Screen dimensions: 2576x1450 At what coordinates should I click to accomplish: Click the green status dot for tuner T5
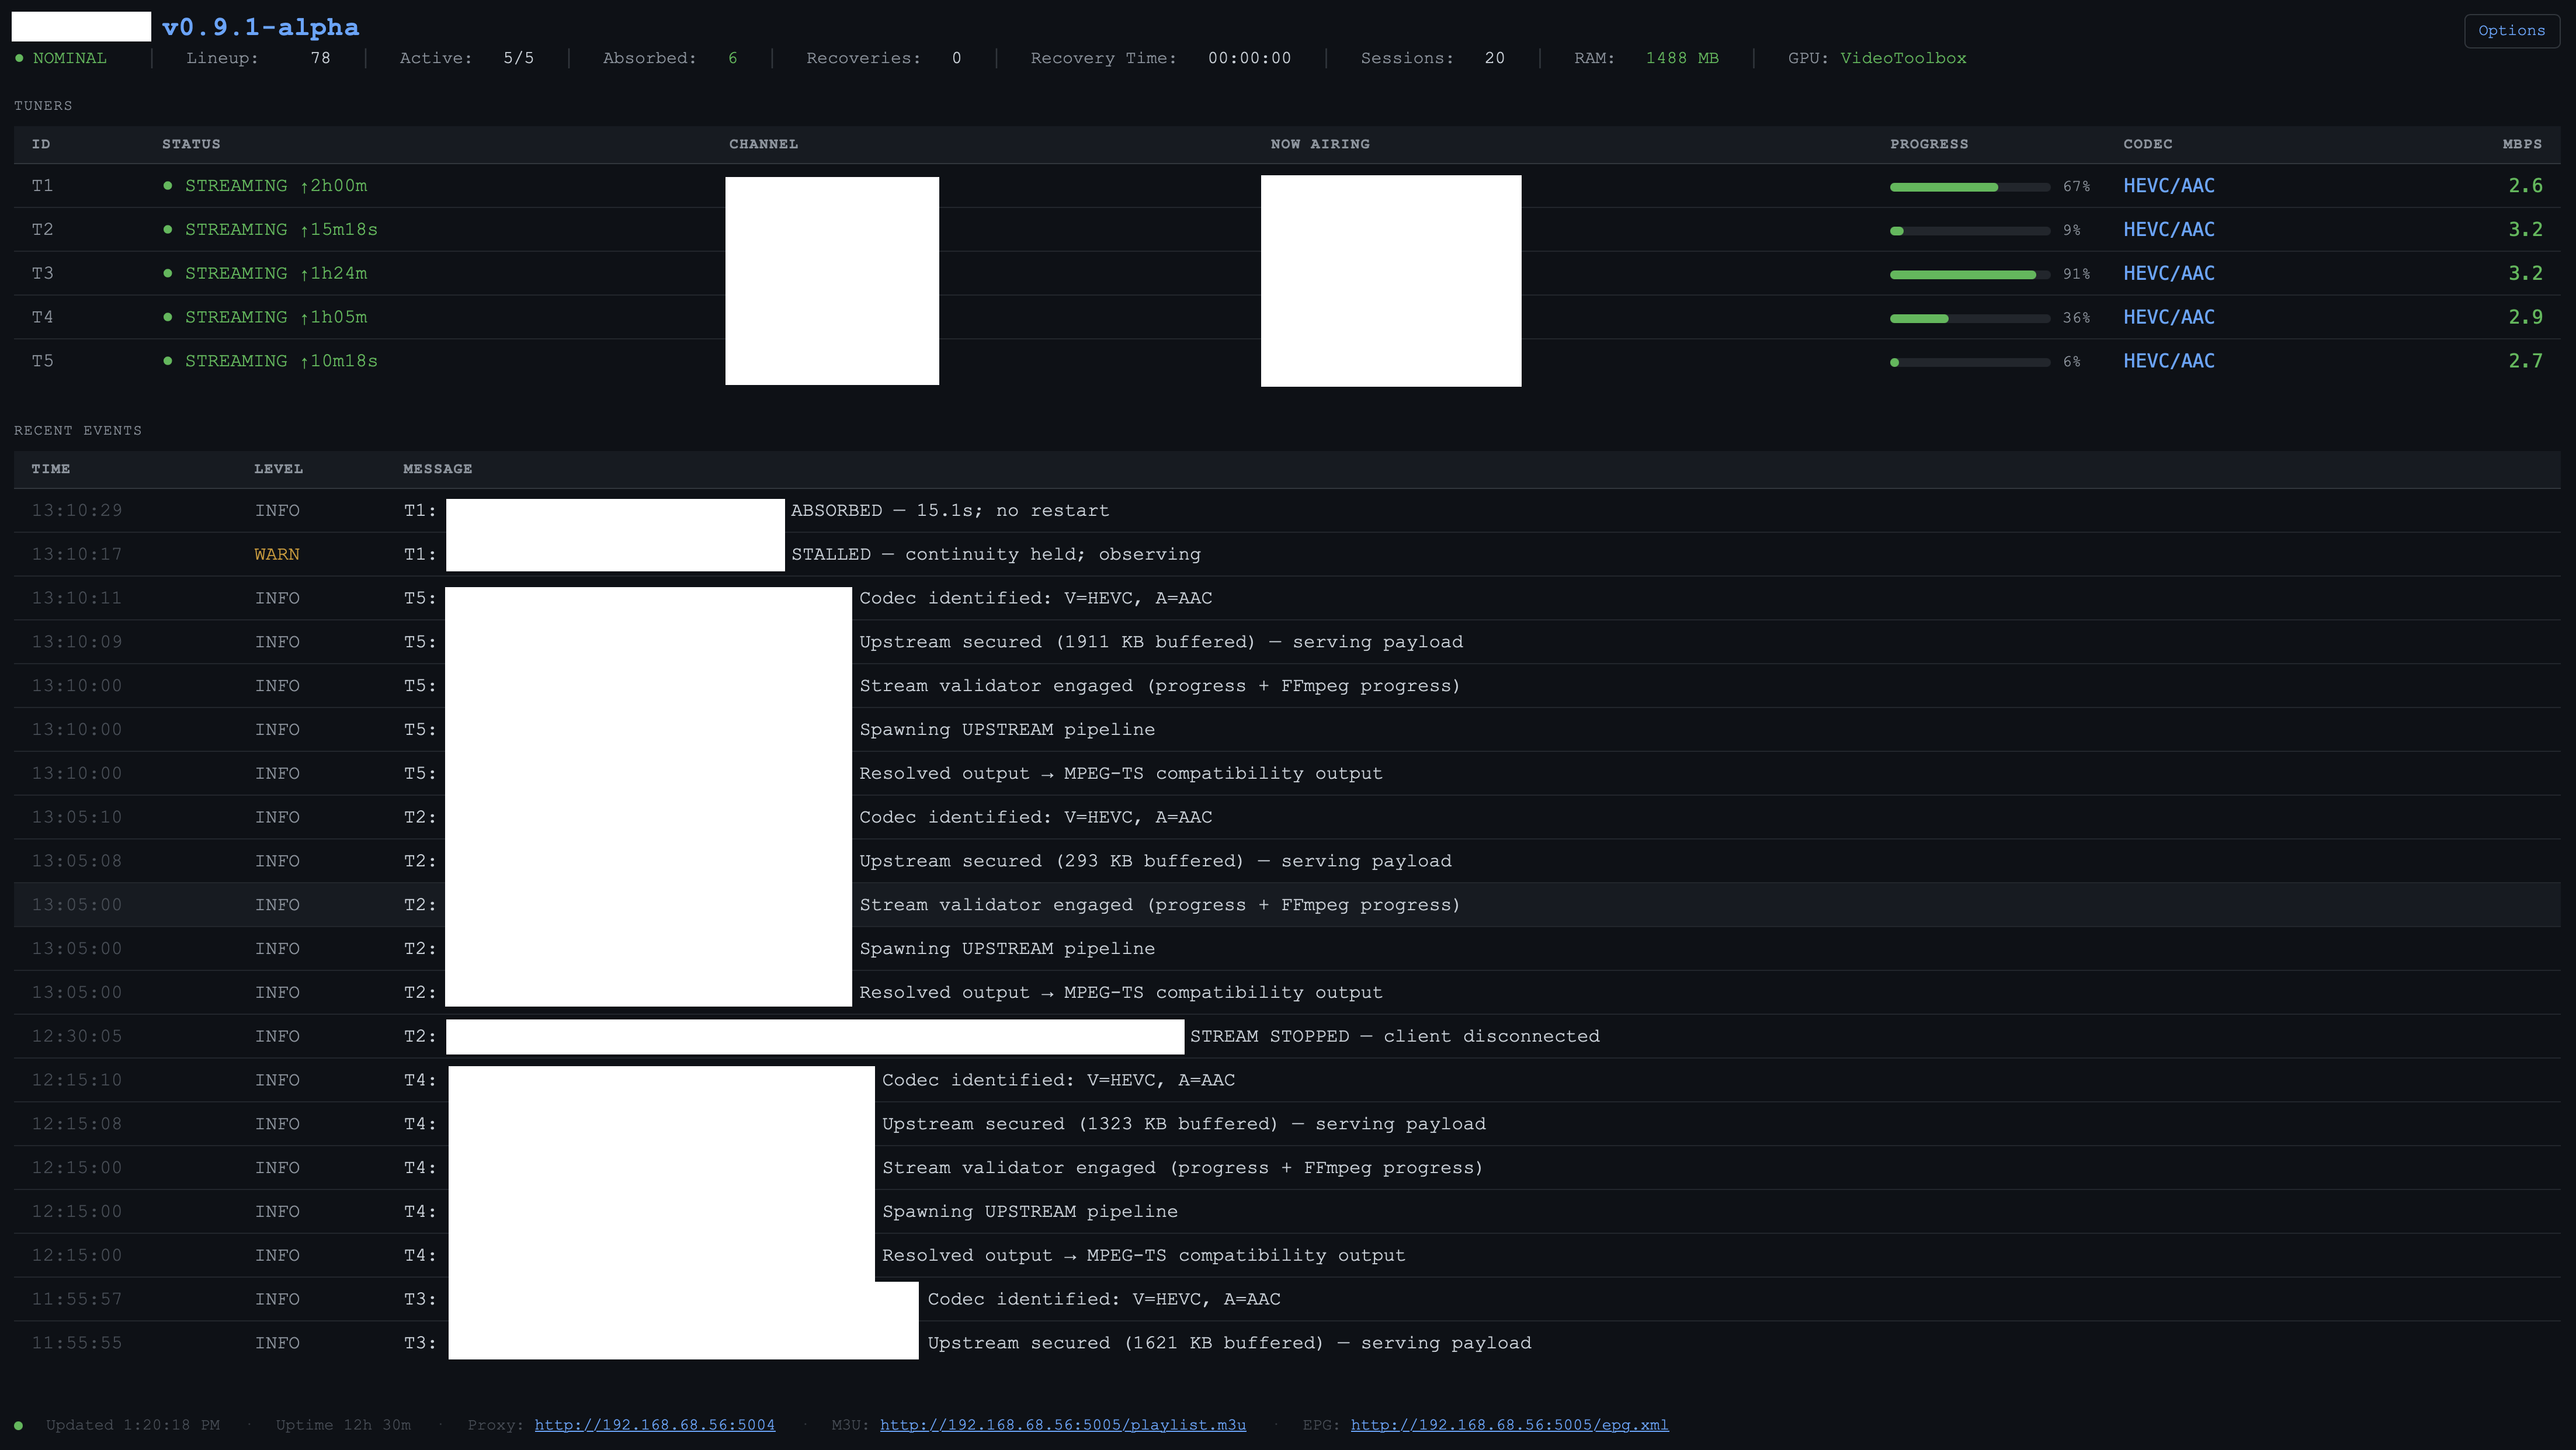tap(167, 361)
